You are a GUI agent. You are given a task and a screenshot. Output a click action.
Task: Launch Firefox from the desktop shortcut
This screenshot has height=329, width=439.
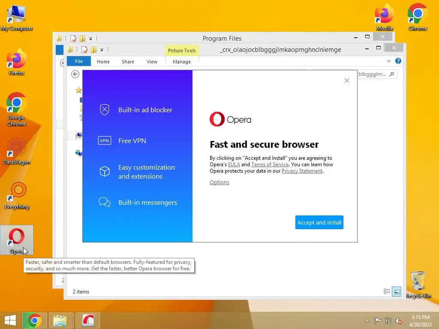[x=17, y=62]
